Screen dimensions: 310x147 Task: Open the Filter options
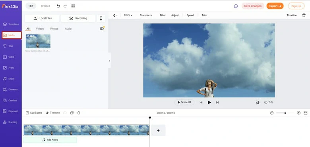point(163,15)
